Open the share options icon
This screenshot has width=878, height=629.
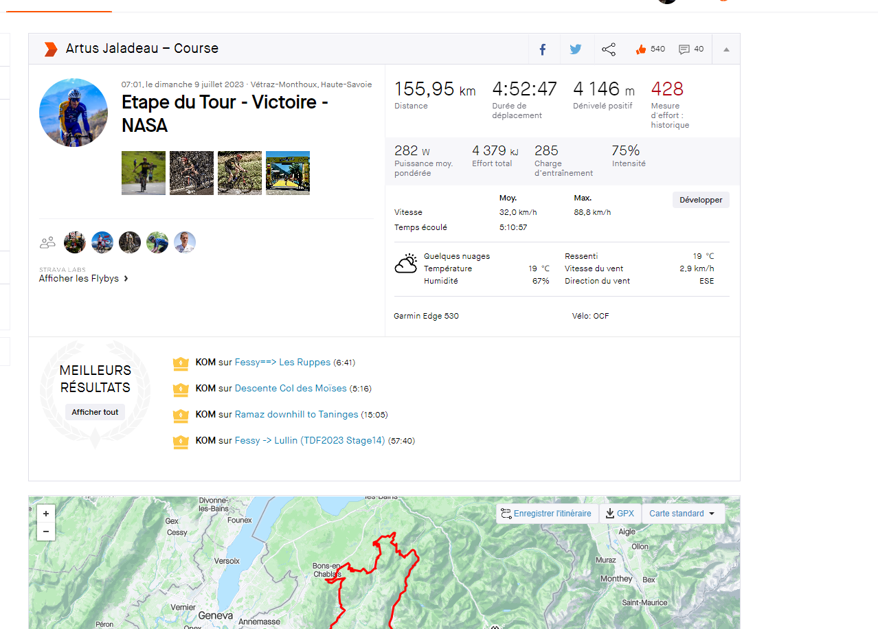(x=609, y=49)
